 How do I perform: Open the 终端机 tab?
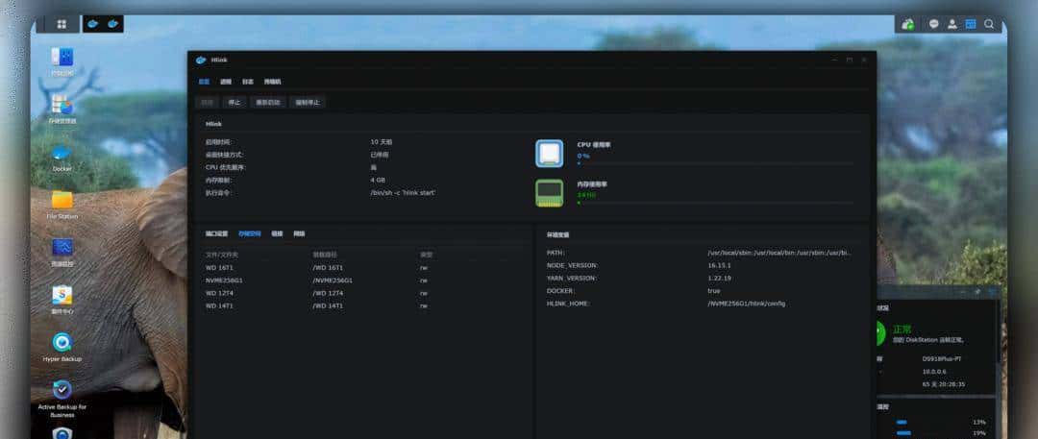click(x=272, y=82)
